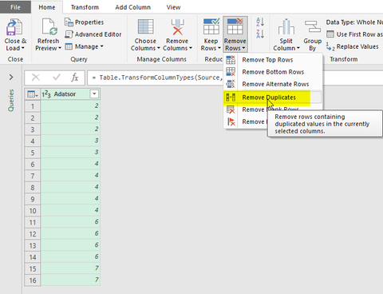
Task: Click the Split Column icon
Action: point(286,27)
